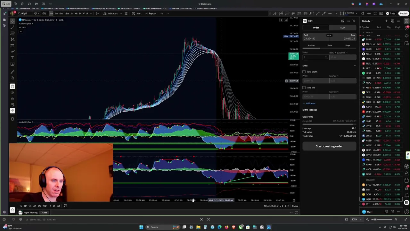Click the remove drawings trash icon in left toolbar
Image resolution: width=410 pixels, height=231 pixels.
[12, 119]
